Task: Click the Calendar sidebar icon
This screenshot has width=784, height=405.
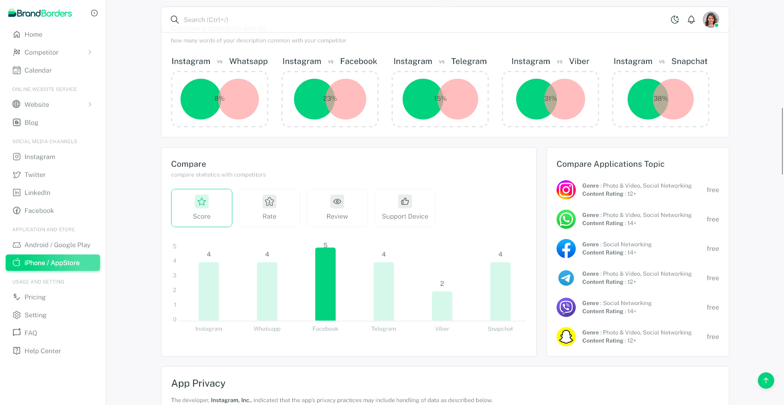Action: pos(17,70)
